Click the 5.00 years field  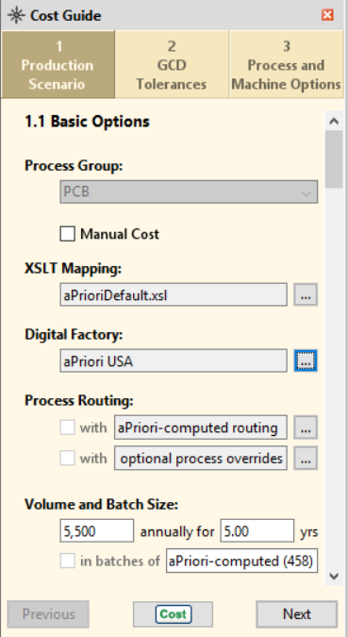257,531
